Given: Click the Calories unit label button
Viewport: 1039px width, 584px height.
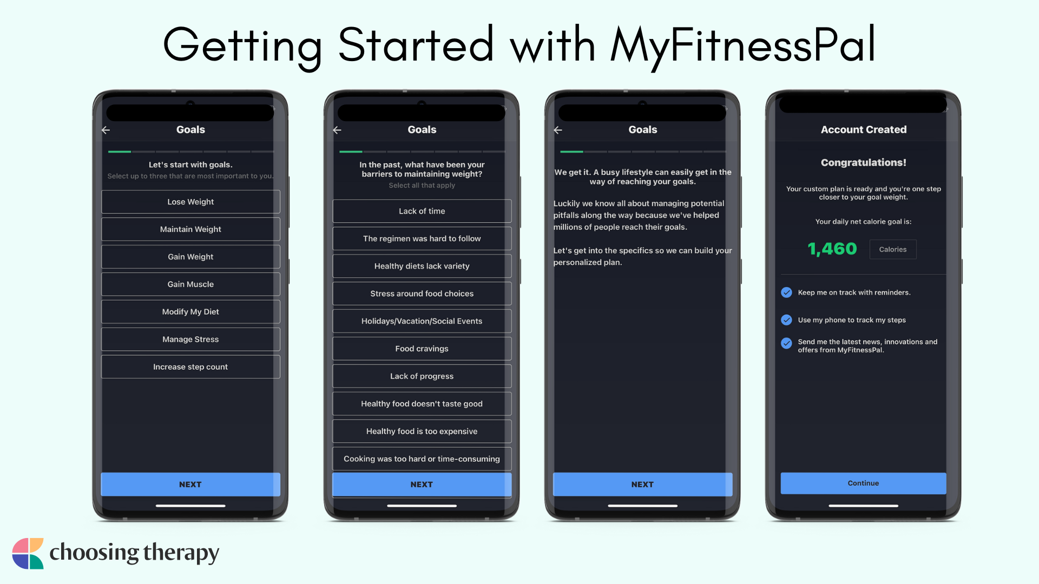Looking at the screenshot, I should tap(892, 250).
